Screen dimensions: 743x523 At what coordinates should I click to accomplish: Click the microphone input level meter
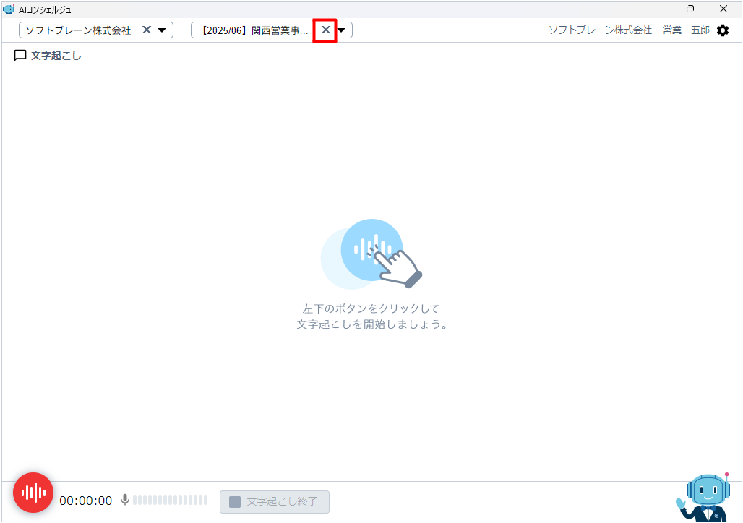(170, 500)
